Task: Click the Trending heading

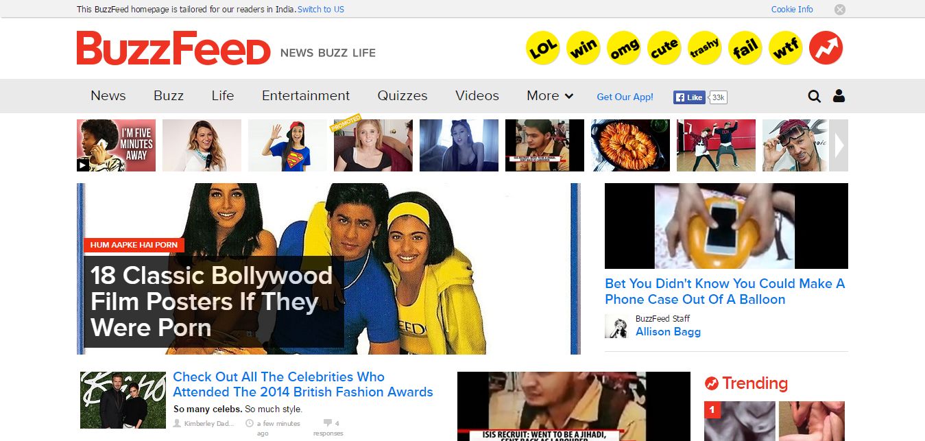Action: click(754, 383)
